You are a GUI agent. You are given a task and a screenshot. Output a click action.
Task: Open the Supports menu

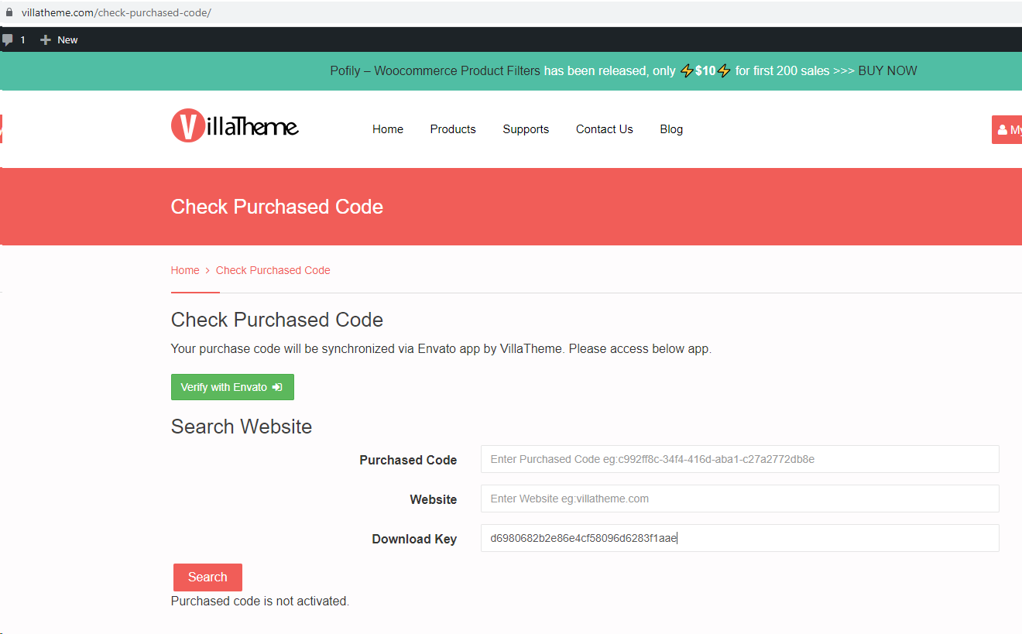coord(526,129)
